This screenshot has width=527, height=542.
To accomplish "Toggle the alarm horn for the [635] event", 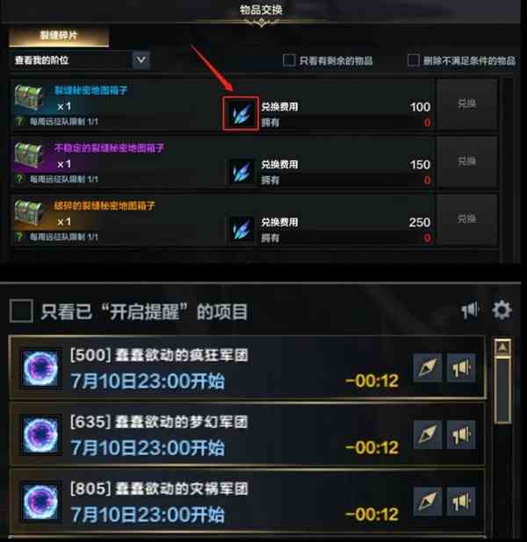I will [x=461, y=434].
